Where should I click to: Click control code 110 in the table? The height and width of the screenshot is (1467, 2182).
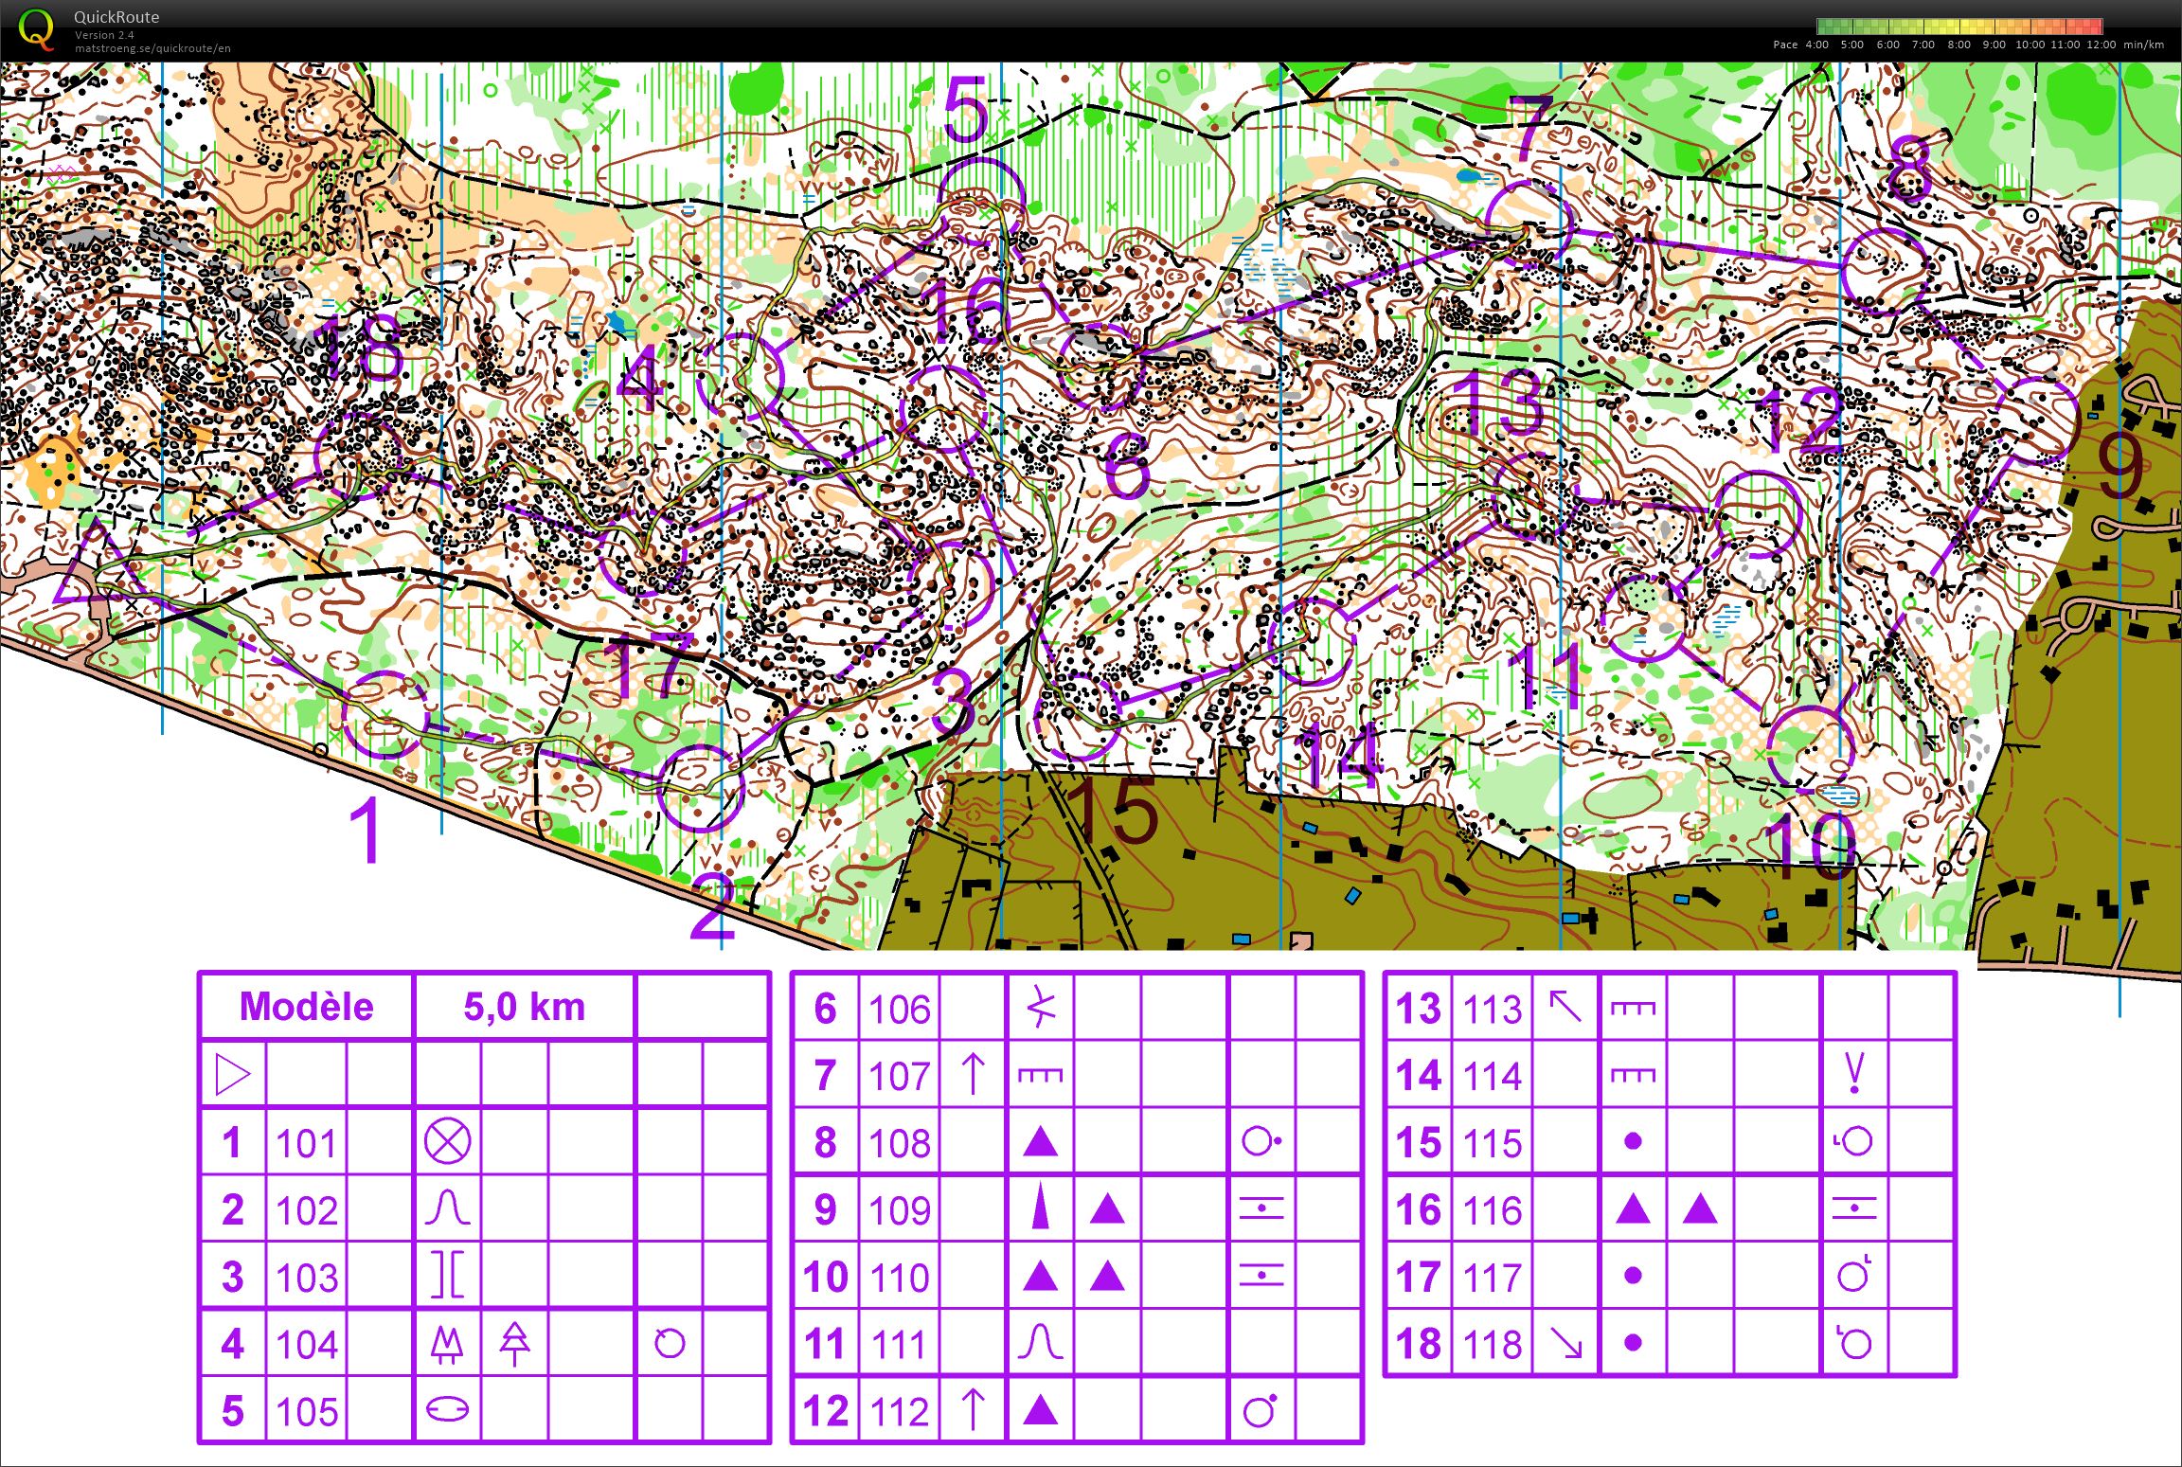(x=899, y=1278)
